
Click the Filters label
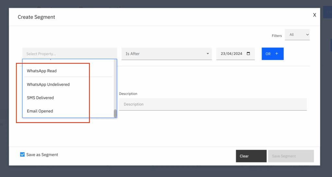[x=277, y=36]
